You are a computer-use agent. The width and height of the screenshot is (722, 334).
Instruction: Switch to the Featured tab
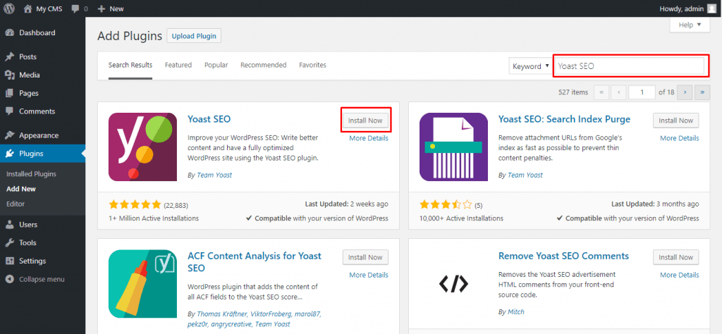click(178, 65)
